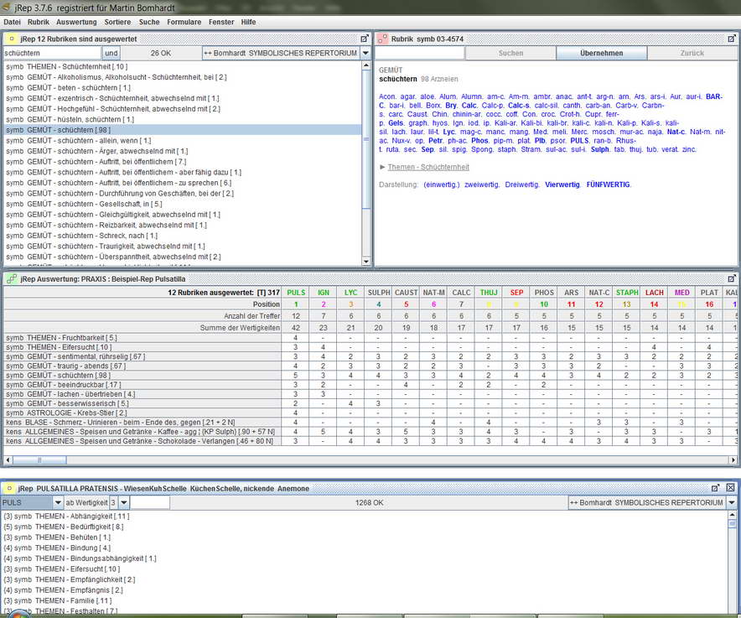Click the Auswertung panel title icon
This screenshot has height=618, width=741.
(12, 279)
